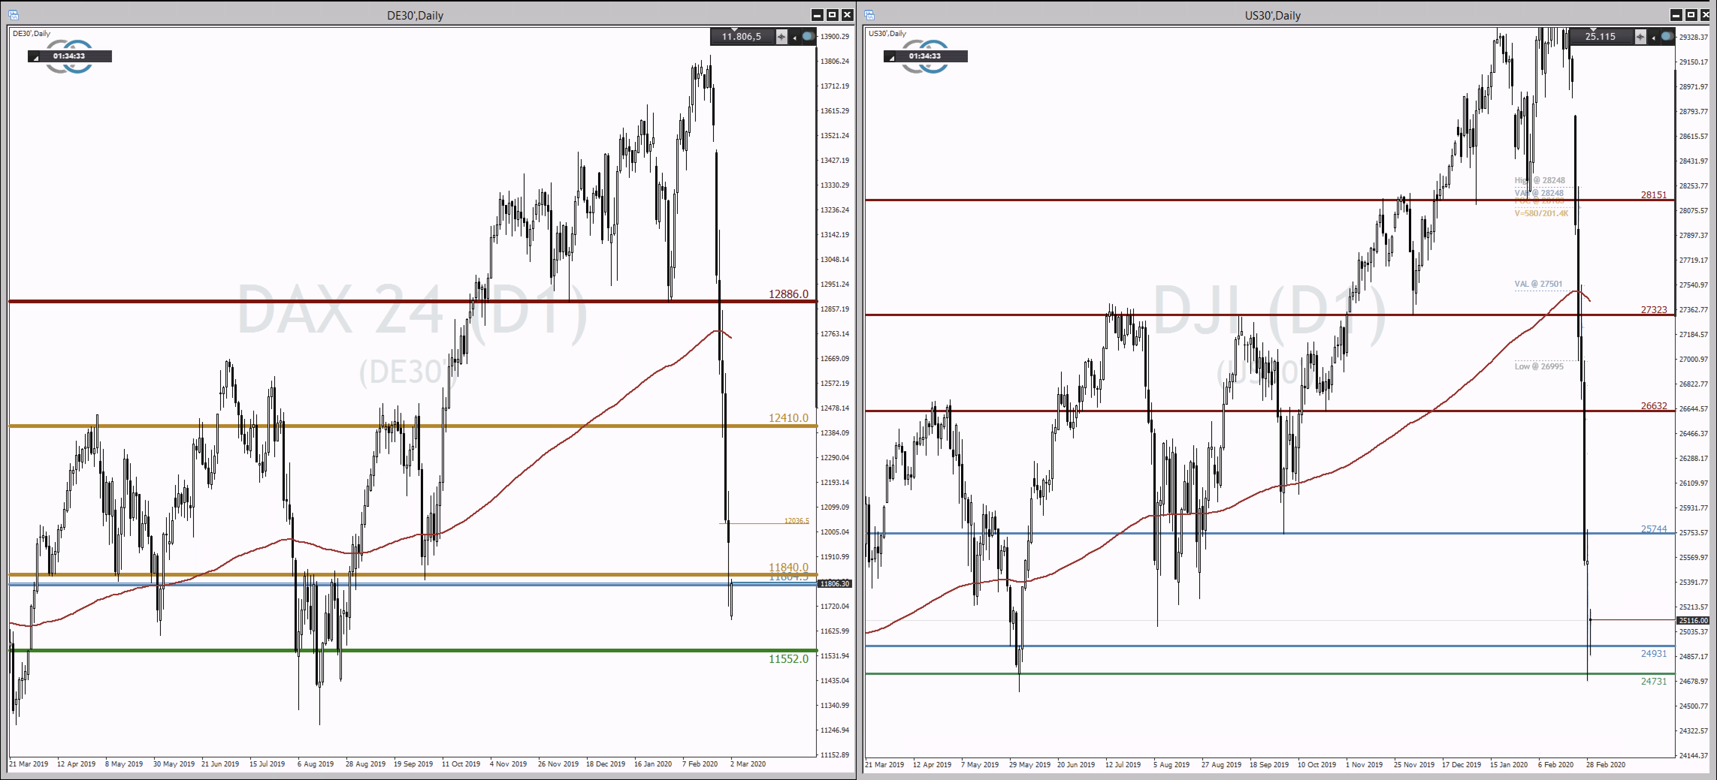Click the US30 01:34:33 candle timer
This screenshot has width=1717, height=780.
point(925,56)
